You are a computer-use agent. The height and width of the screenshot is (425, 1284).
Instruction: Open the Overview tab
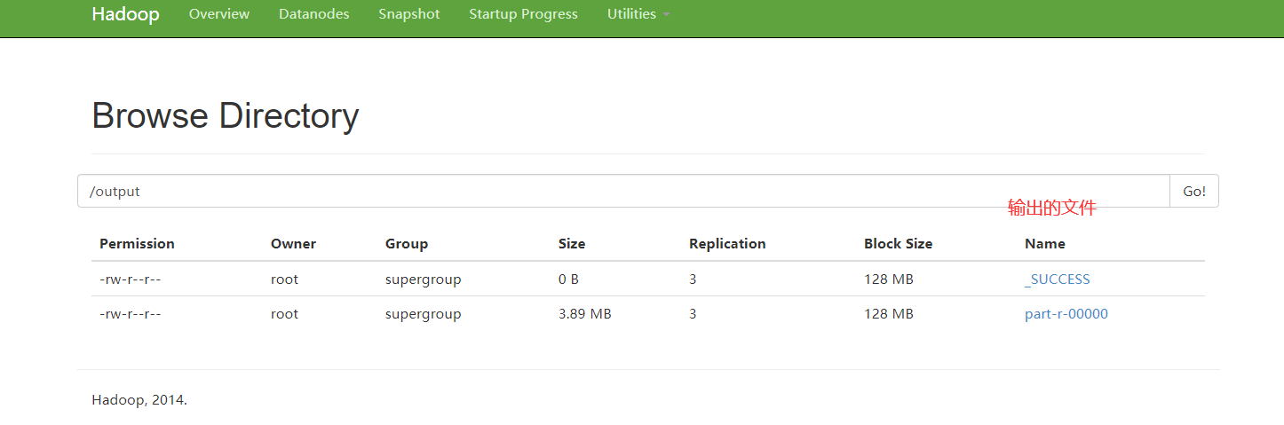pyautogui.click(x=219, y=14)
